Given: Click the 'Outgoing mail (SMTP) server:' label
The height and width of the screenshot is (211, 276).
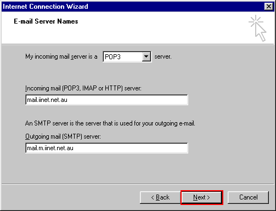Looking at the screenshot, I should tap(63, 136).
